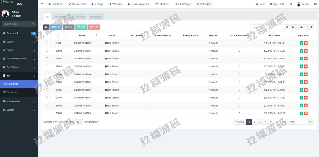319x157 pixels.
Task: Go to Next page of results
Action: click(292, 122)
